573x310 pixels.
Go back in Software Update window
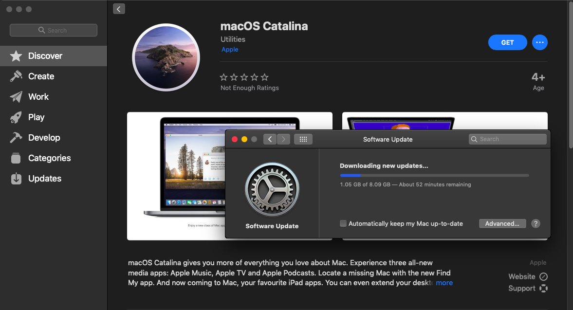270,139
